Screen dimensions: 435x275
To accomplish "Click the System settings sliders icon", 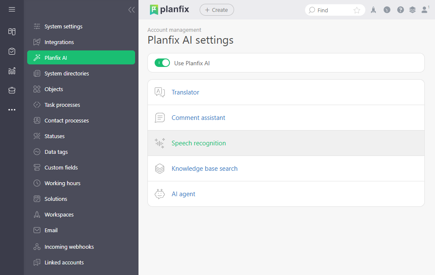I will pos(37,26).
